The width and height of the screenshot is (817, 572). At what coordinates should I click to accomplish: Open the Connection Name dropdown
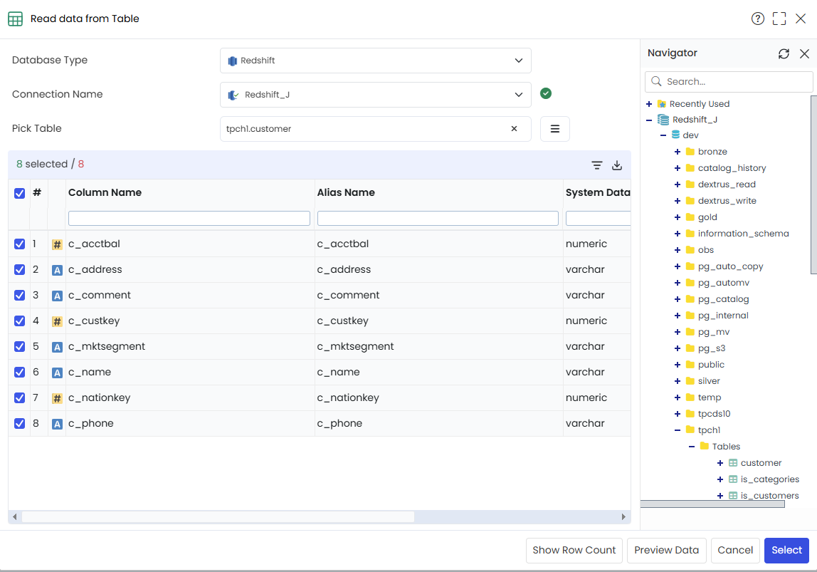375,95
